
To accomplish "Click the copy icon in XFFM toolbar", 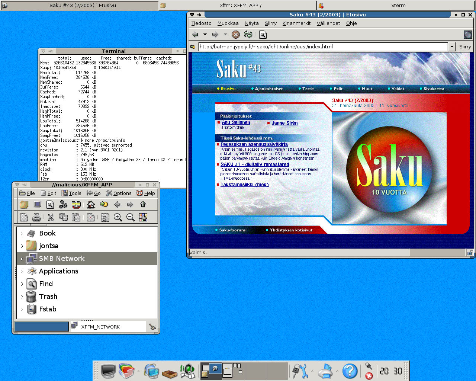I will click(64, 217).
